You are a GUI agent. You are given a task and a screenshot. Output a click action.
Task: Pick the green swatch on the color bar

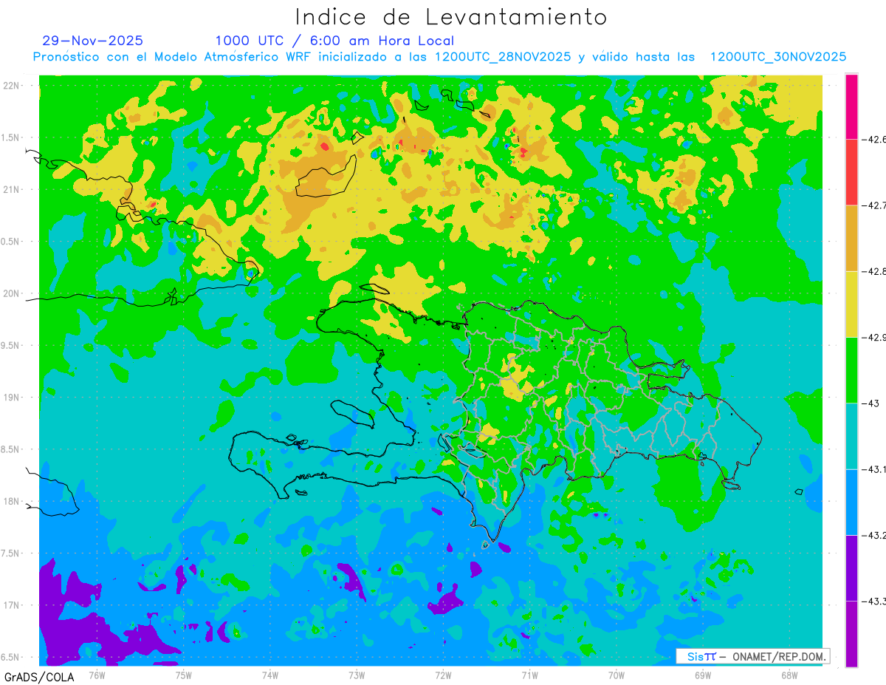(851, 369)
